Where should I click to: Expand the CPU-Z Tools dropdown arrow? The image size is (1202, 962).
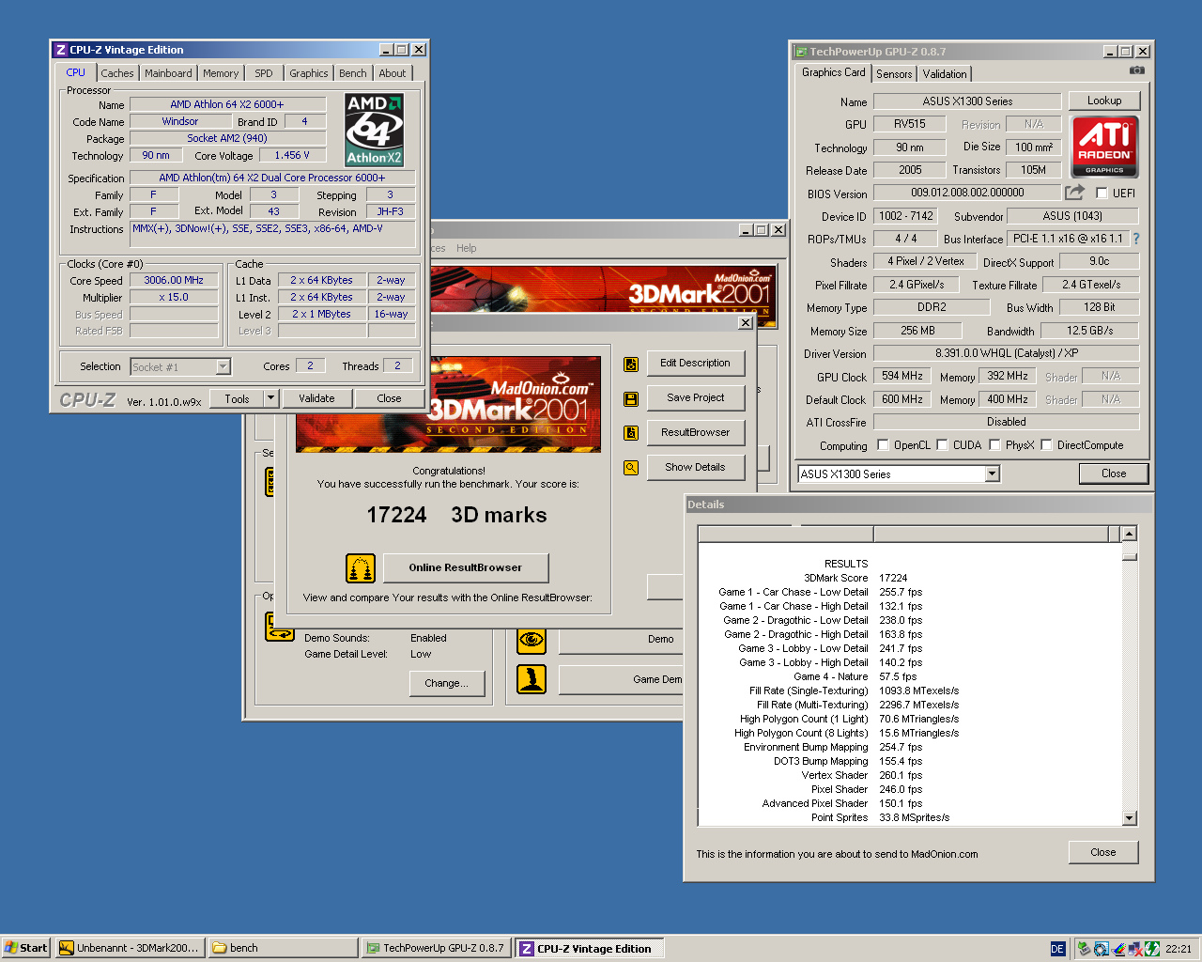(270, 398)
